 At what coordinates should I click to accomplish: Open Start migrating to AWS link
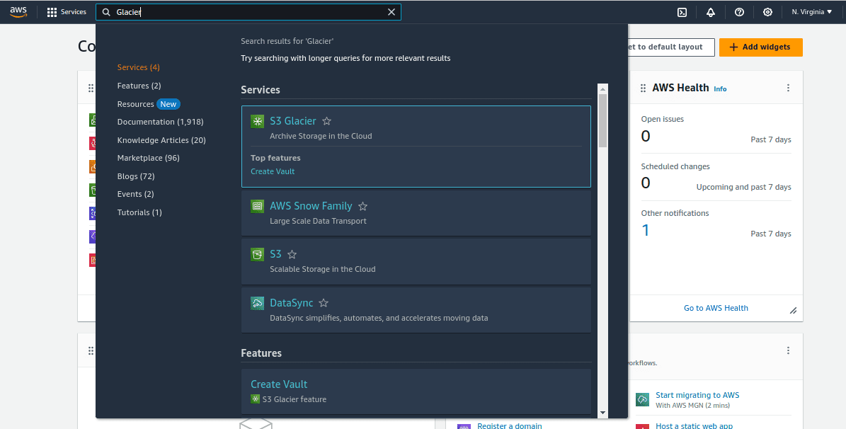tap(697, 395)
